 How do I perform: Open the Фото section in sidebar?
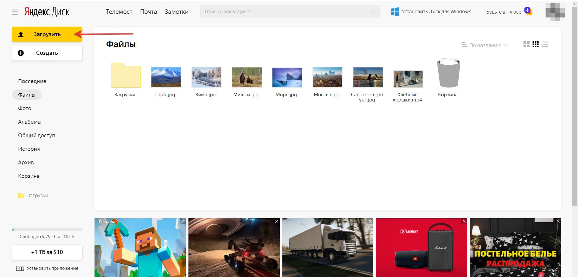pyautogui.click(x=25, y=108)
